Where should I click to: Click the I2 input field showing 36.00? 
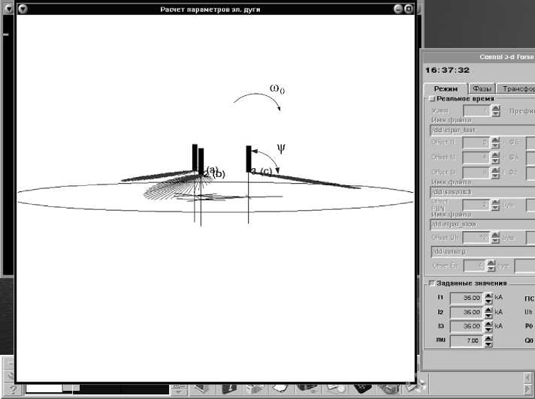click(467, 313)
